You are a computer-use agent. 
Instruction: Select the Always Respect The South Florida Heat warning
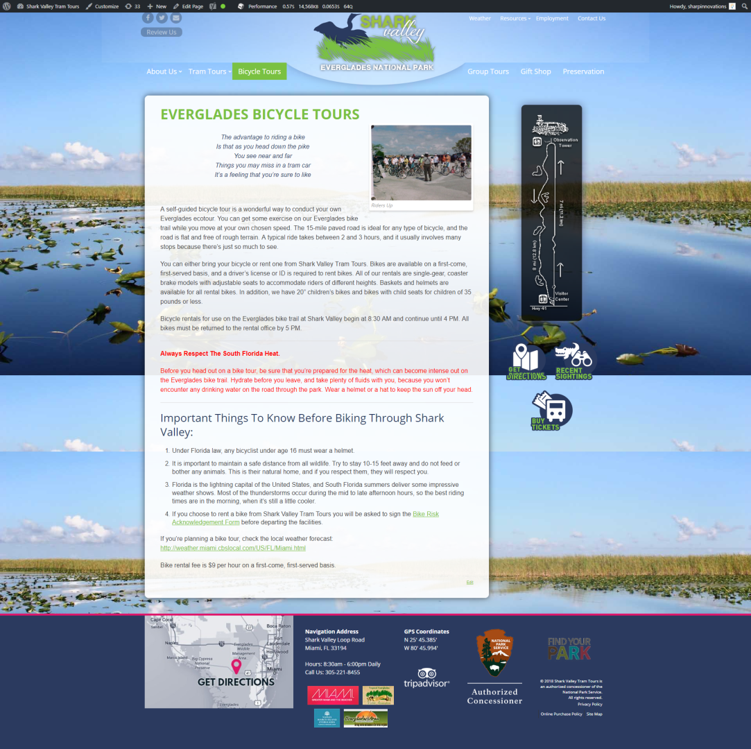click(x=220, y=354)
